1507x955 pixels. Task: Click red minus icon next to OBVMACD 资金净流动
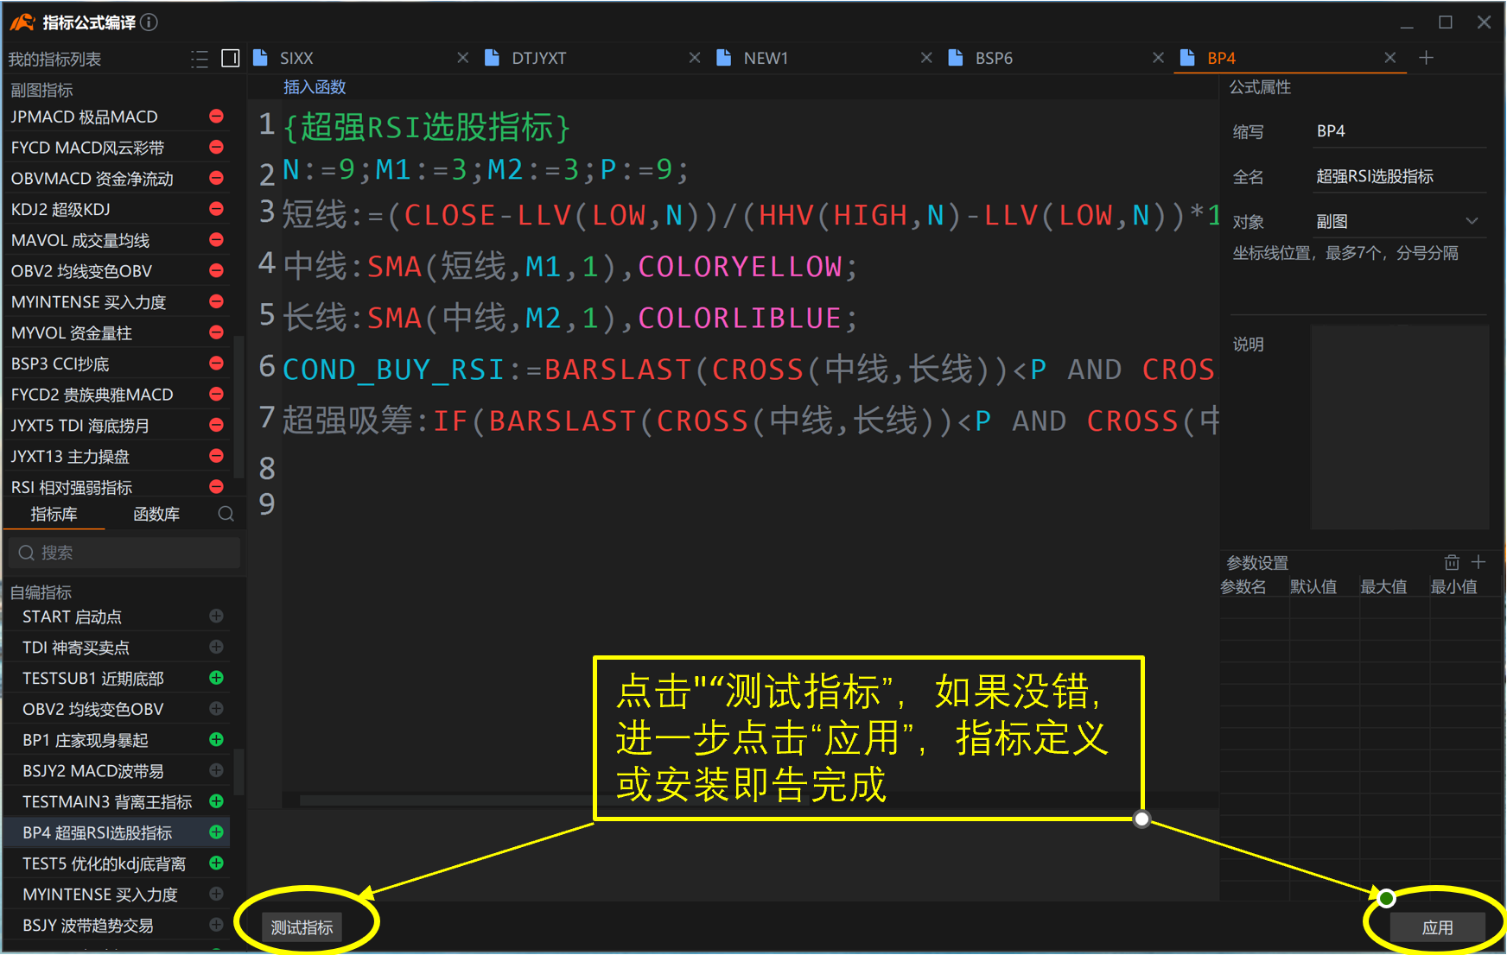click(216, 178)
